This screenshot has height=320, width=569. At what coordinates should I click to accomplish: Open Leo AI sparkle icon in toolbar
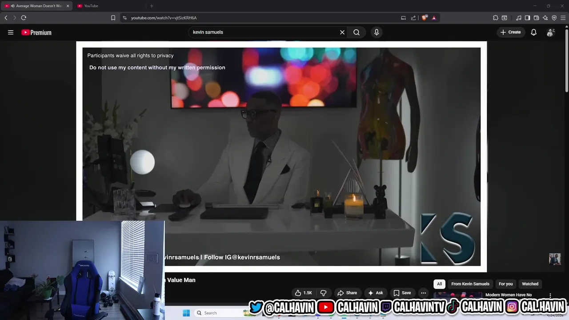point(545,18)
